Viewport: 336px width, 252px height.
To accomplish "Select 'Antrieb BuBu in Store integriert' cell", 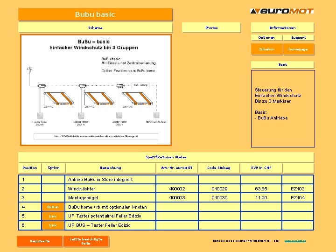I will [110, 180].
